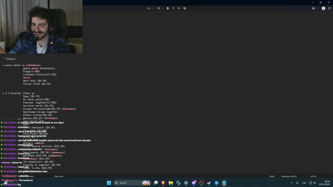
Task: Click the line 'goose goose duck(beleş)'
Action: [39, 68]
